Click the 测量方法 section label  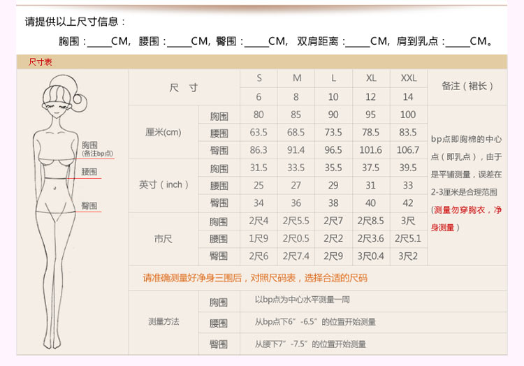point(163,322)
